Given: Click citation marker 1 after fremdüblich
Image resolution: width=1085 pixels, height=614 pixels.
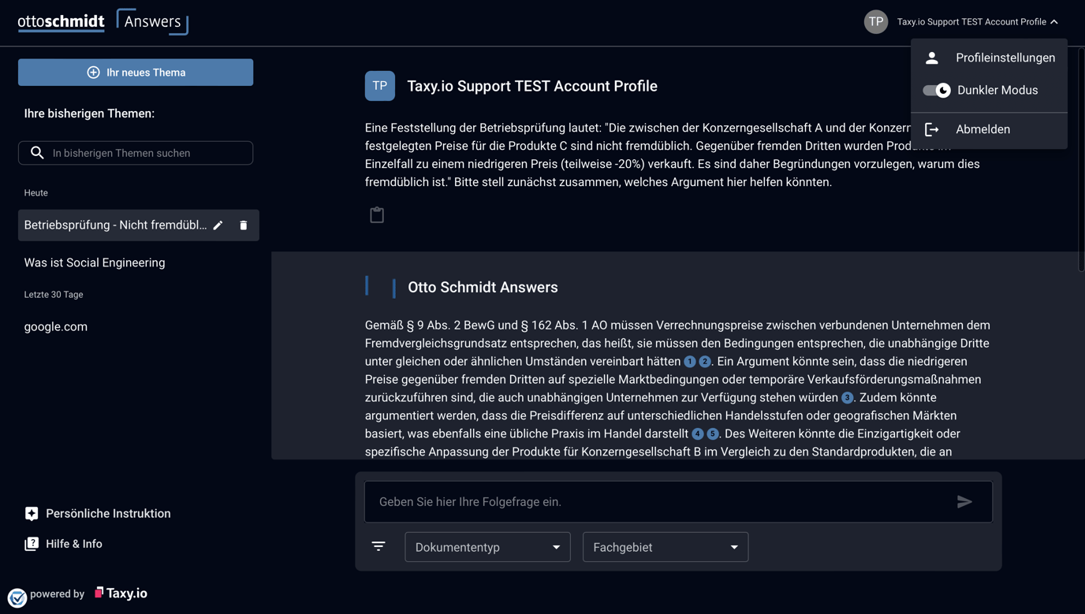Looking at the screenshot, I should tap(689, 361).
